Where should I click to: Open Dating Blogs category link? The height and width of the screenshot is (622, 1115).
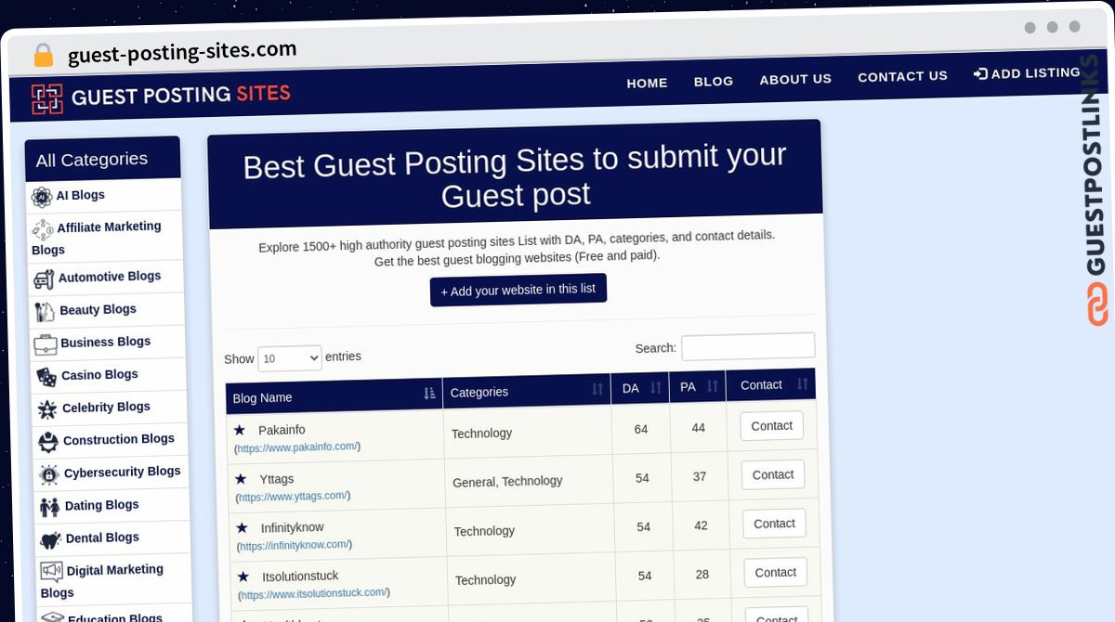click(x=102, y=505)
